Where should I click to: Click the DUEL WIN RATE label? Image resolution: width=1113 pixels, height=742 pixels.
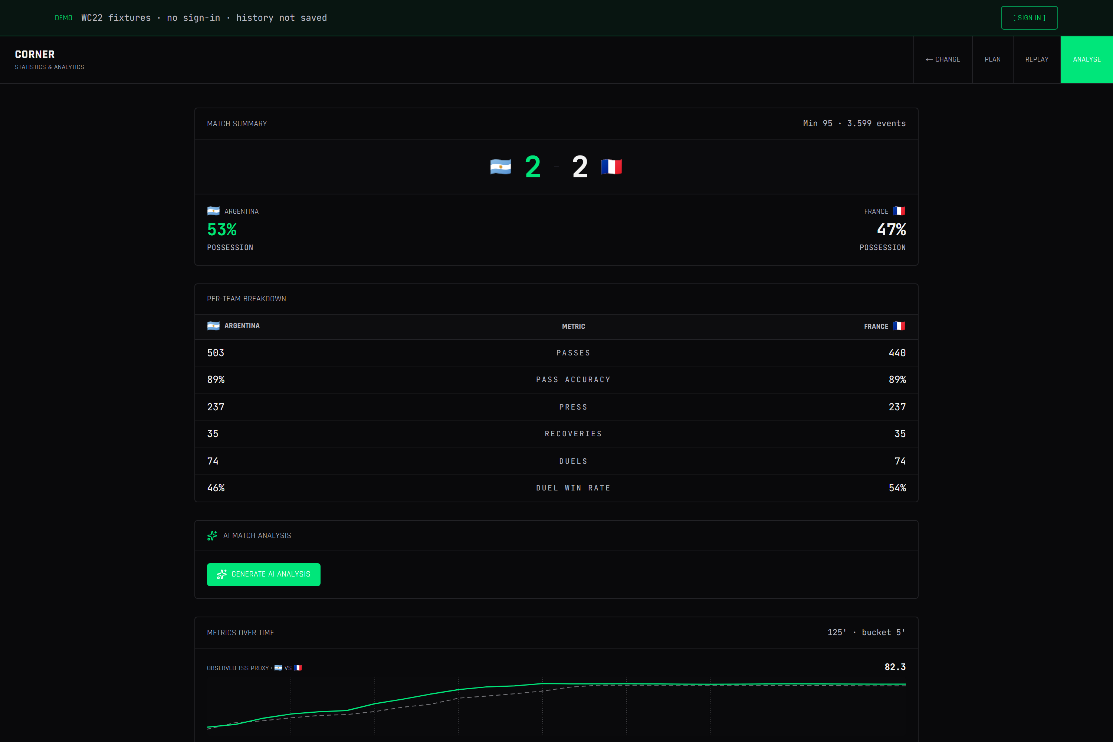point(573,488)
